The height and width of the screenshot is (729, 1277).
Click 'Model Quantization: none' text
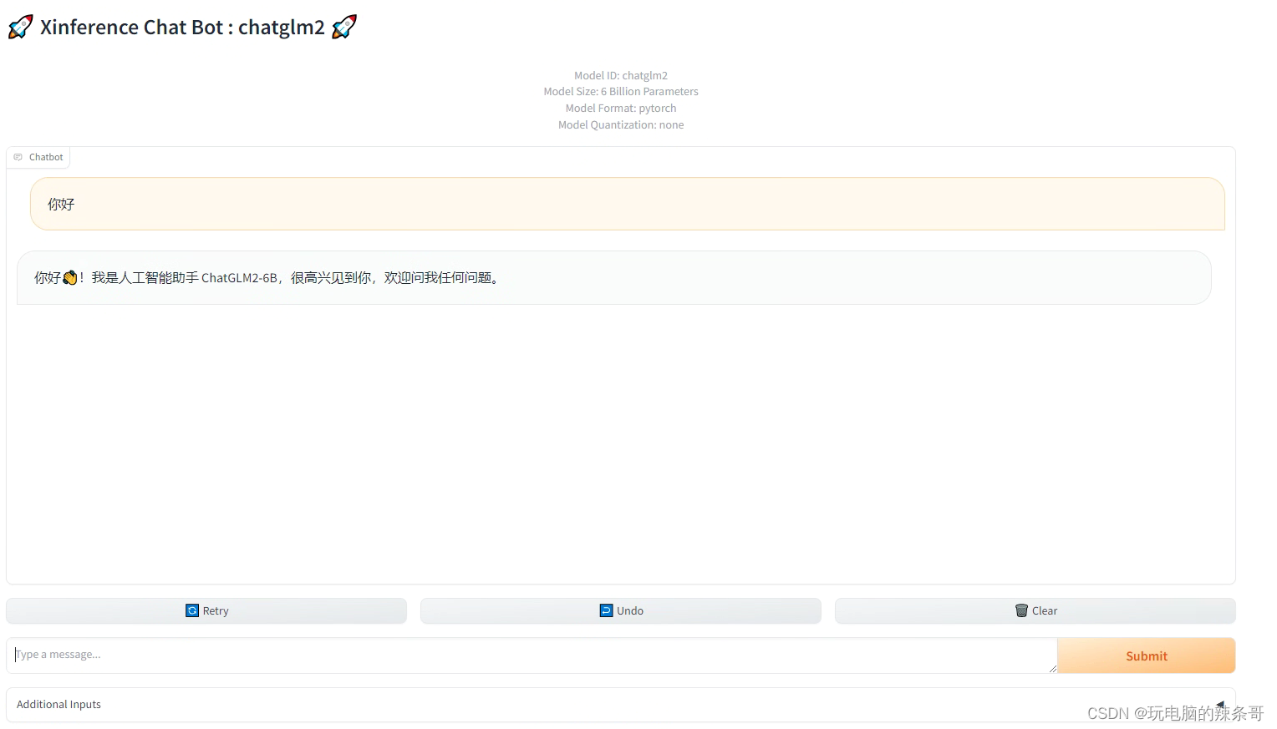[621, 125]
